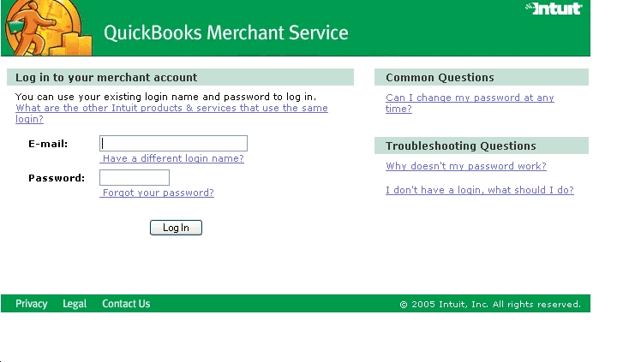The width and height of the screenshot is (623, 362).
Task: Open 'I don't have a login' help link
Action: tap(480, 190)
